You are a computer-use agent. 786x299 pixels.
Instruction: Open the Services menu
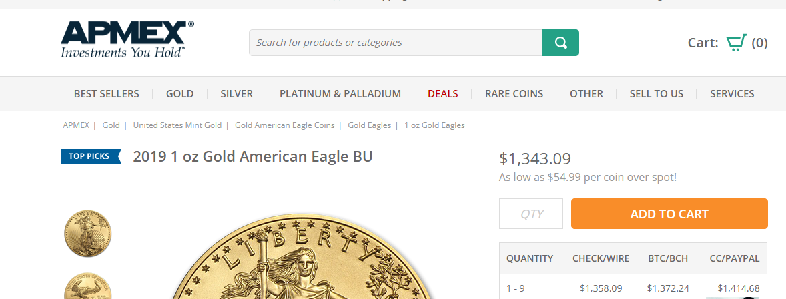[x=732, y=94]
